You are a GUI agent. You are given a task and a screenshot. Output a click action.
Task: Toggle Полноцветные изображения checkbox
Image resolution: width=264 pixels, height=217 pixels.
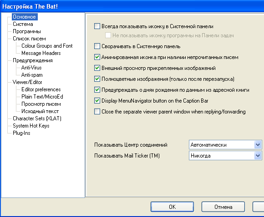[x=97, y=79]
